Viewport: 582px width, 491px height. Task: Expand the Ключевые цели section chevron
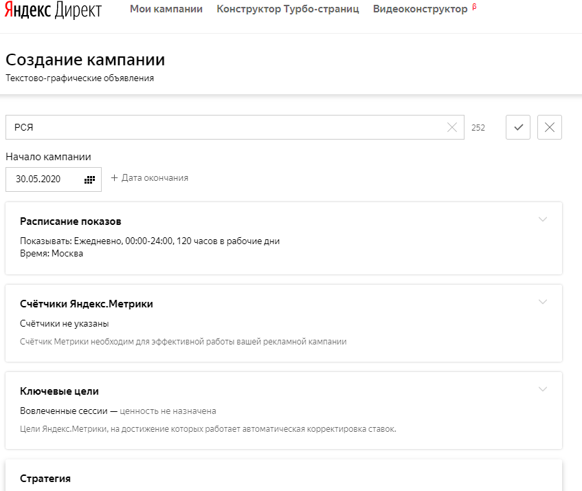543,389
